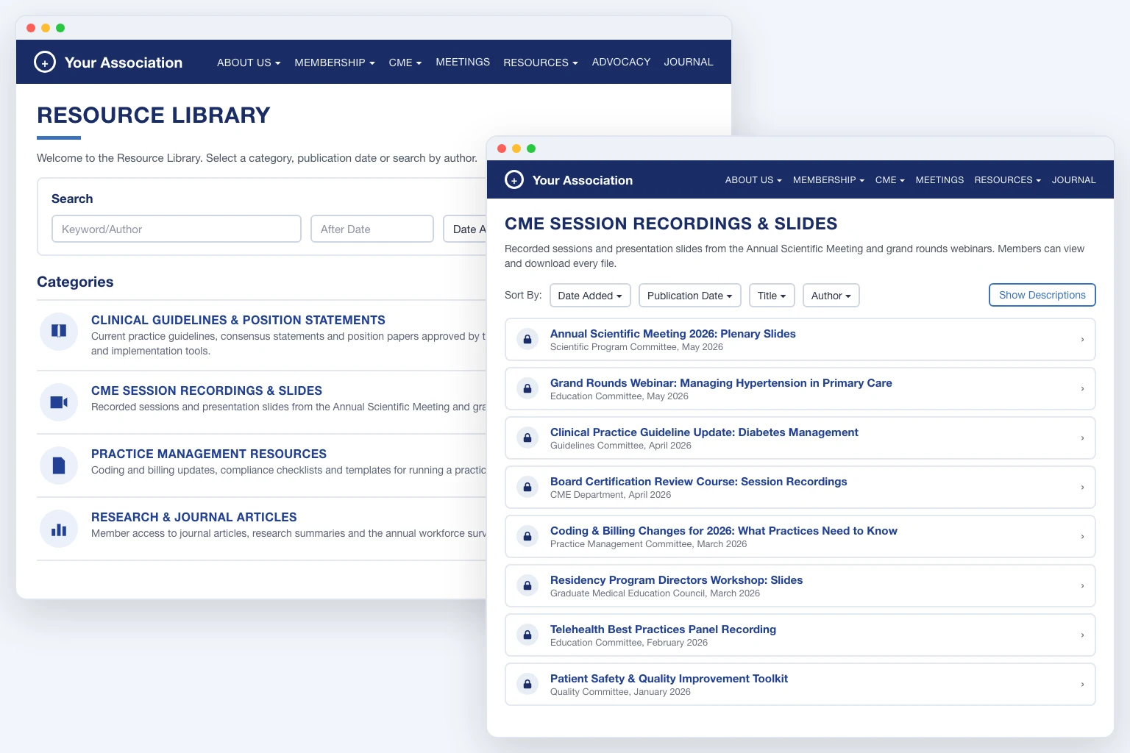Open the CME Session Recordings & Slides category link
Screen dimensions: 1130x753
[207, 390]
